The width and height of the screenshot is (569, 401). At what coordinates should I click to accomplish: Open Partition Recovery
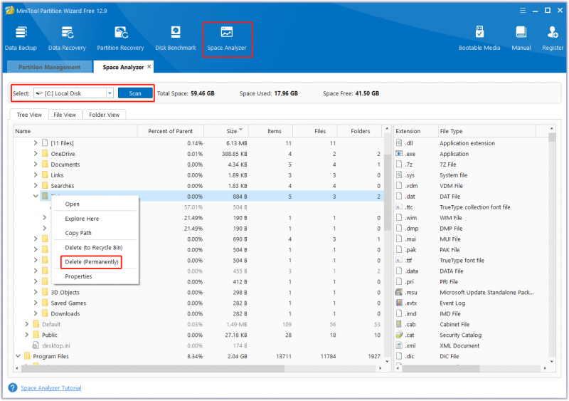coord(120,38)
